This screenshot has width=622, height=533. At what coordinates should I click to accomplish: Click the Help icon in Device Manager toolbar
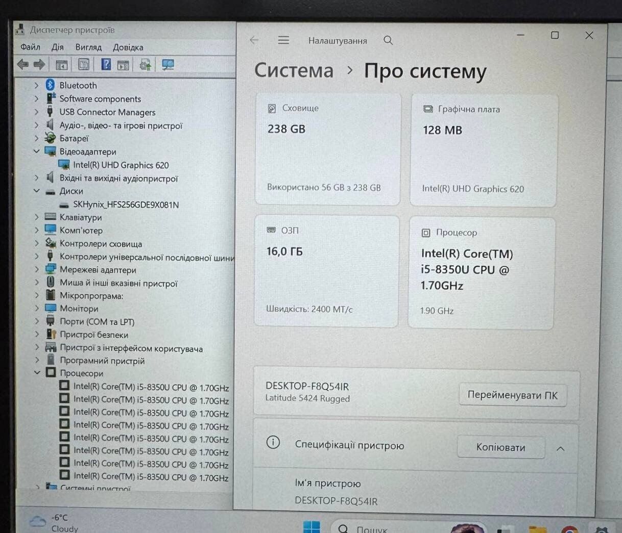pyautogui.click(x=106, y=64)
